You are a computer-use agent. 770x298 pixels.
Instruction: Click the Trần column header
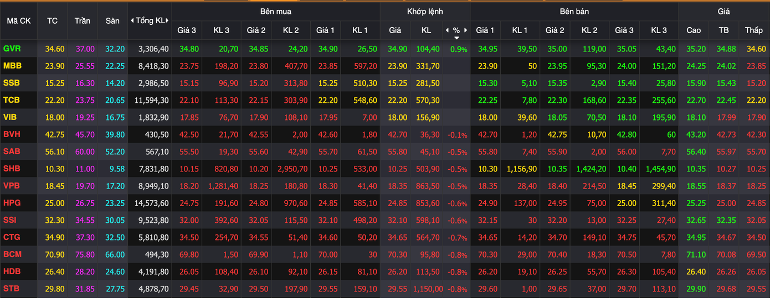[x=83, y=20]
